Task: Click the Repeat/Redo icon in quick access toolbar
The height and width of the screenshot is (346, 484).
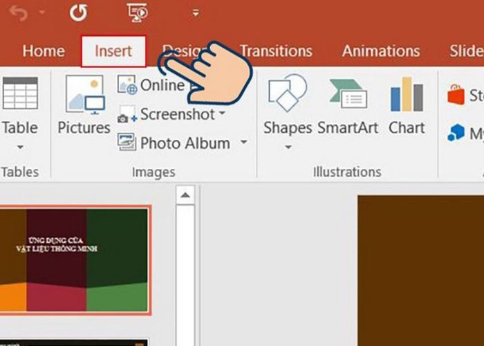Action: (x=80, y=13)
